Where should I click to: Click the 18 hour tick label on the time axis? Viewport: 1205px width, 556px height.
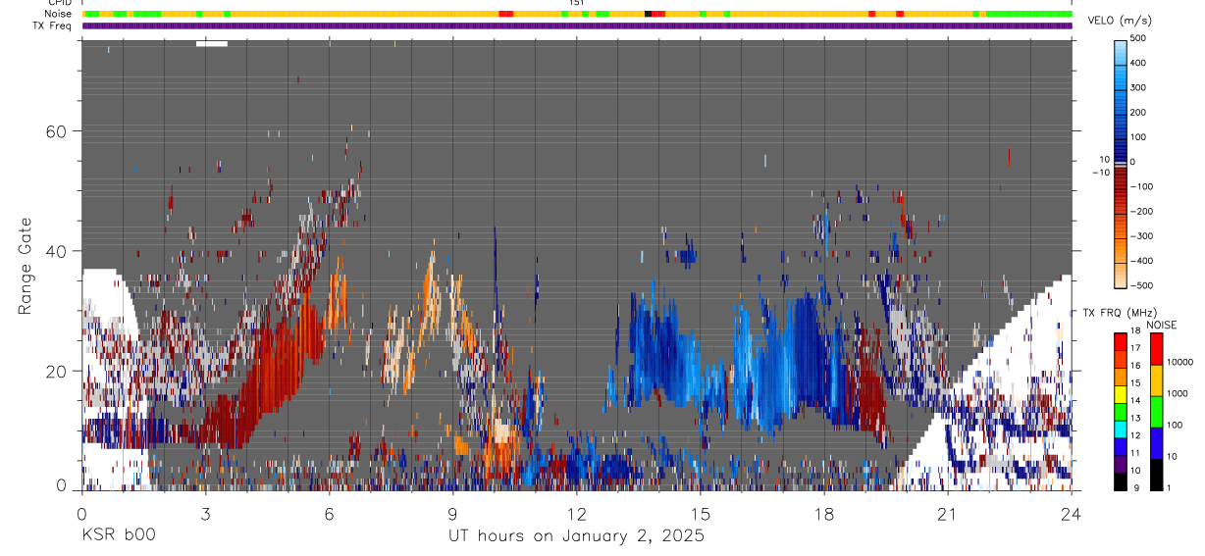pos(824,514)
